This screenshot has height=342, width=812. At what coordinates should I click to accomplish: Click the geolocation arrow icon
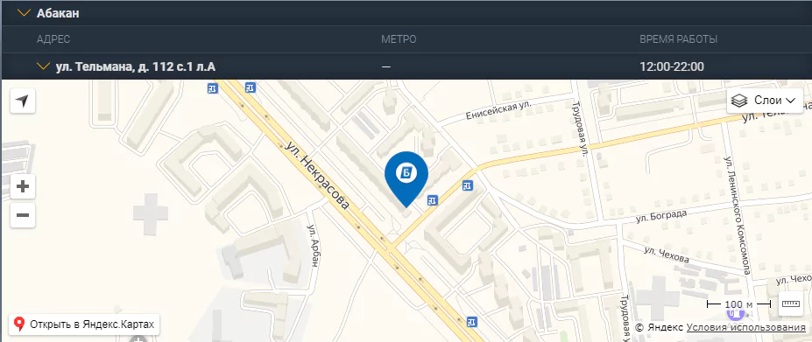[x=22, y=101]
